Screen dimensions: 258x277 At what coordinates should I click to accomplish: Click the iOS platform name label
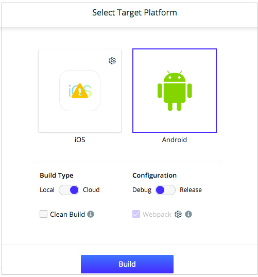click(80, 140)
